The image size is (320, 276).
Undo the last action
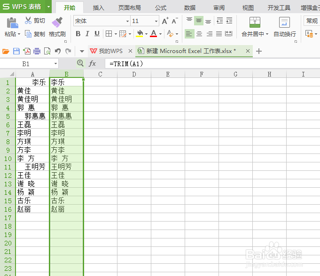point(58,51)
